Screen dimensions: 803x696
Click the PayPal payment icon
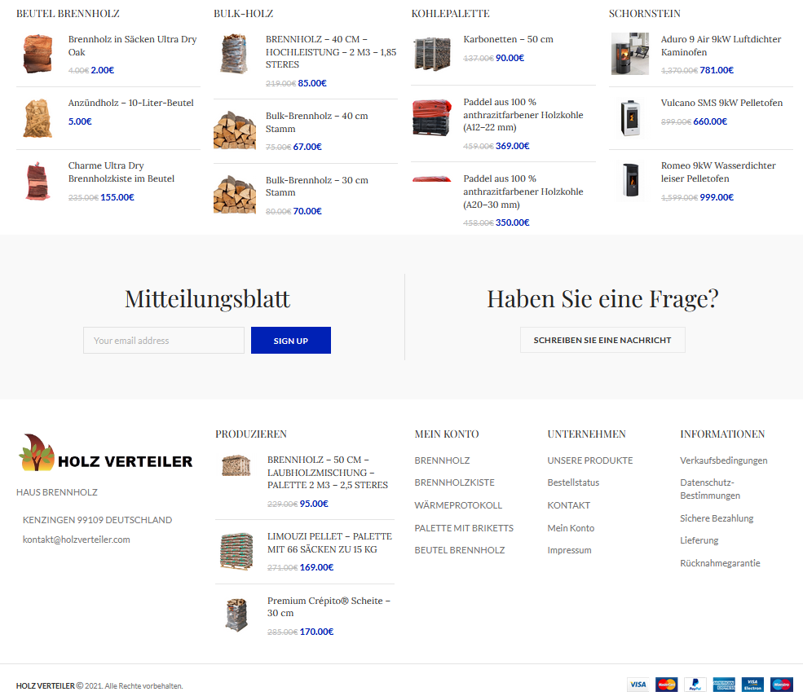click(x=695, y=685)
